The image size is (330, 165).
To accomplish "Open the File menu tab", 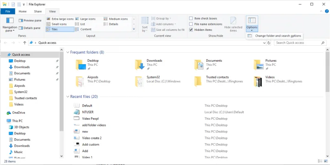I will 7,12.
